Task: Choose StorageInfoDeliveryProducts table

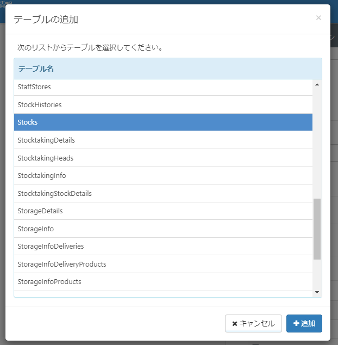Action: [x=163, y=264]
